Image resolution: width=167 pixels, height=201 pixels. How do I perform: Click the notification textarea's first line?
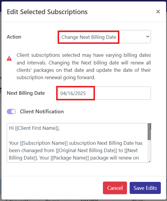[34, 128]
